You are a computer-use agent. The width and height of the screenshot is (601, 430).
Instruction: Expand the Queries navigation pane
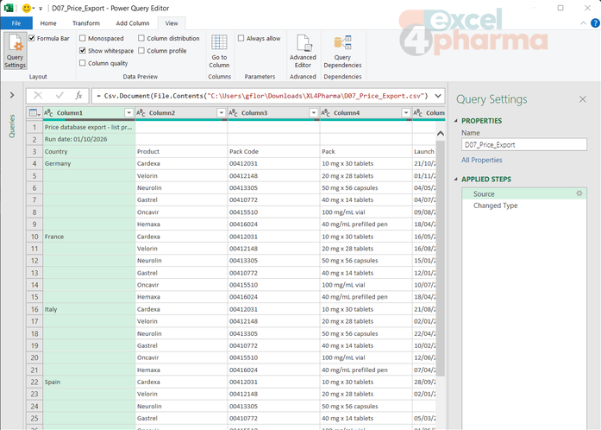click(x=12, y=95)
